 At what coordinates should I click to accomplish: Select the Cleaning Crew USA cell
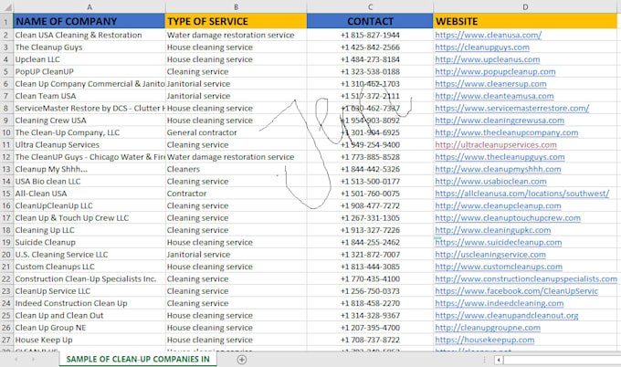pyautogui.click(x=89, y=121)
